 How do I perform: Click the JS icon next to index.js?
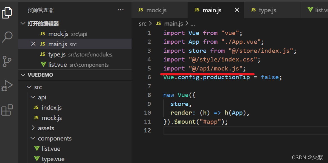click(36, 107)
